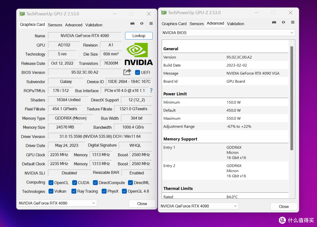317x227 pixels.
Task: Click Driver Version field
Action: coord(100,136)
